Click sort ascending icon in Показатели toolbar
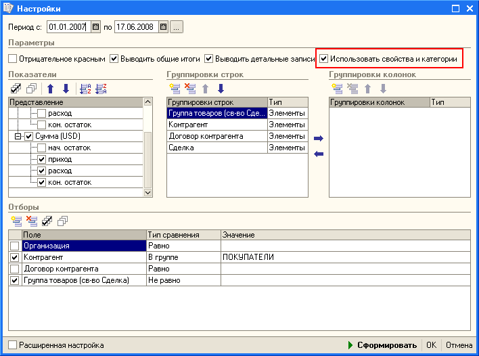 point(85,89)
